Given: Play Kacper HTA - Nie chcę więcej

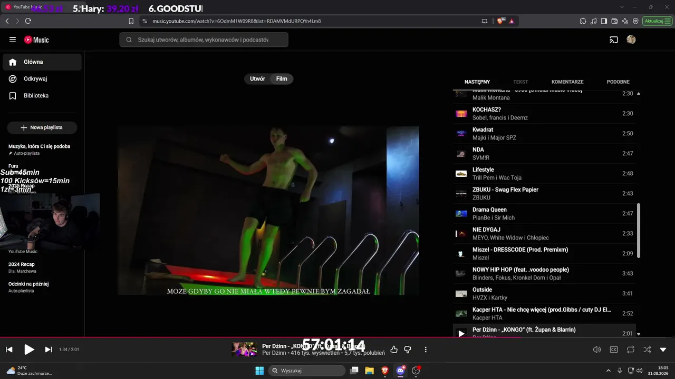Looking at the screenshot, I should pos(545,314).
